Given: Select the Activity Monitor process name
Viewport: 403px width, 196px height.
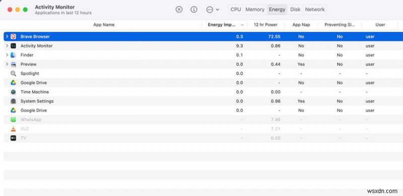Looking at the screenshot, I should (x=36, y=46).
